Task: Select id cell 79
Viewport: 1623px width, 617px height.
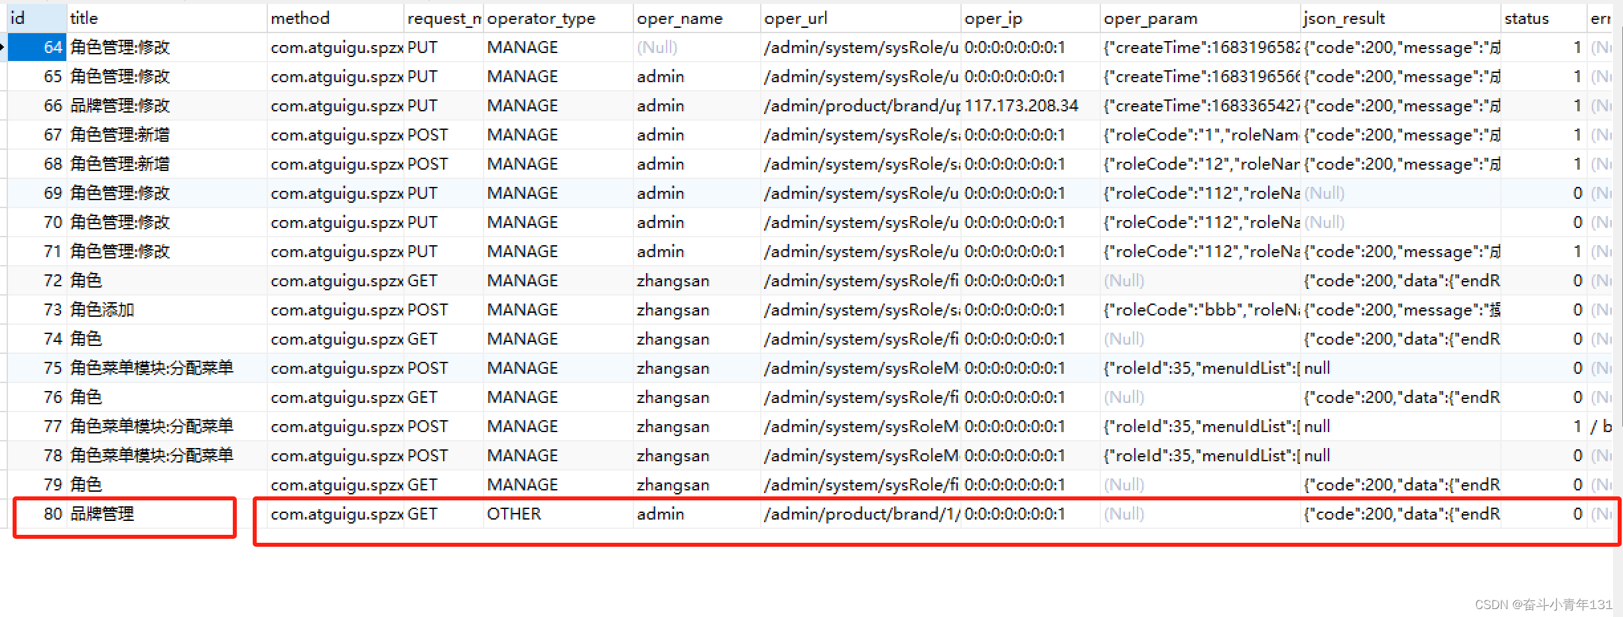Action: (36, 485)
